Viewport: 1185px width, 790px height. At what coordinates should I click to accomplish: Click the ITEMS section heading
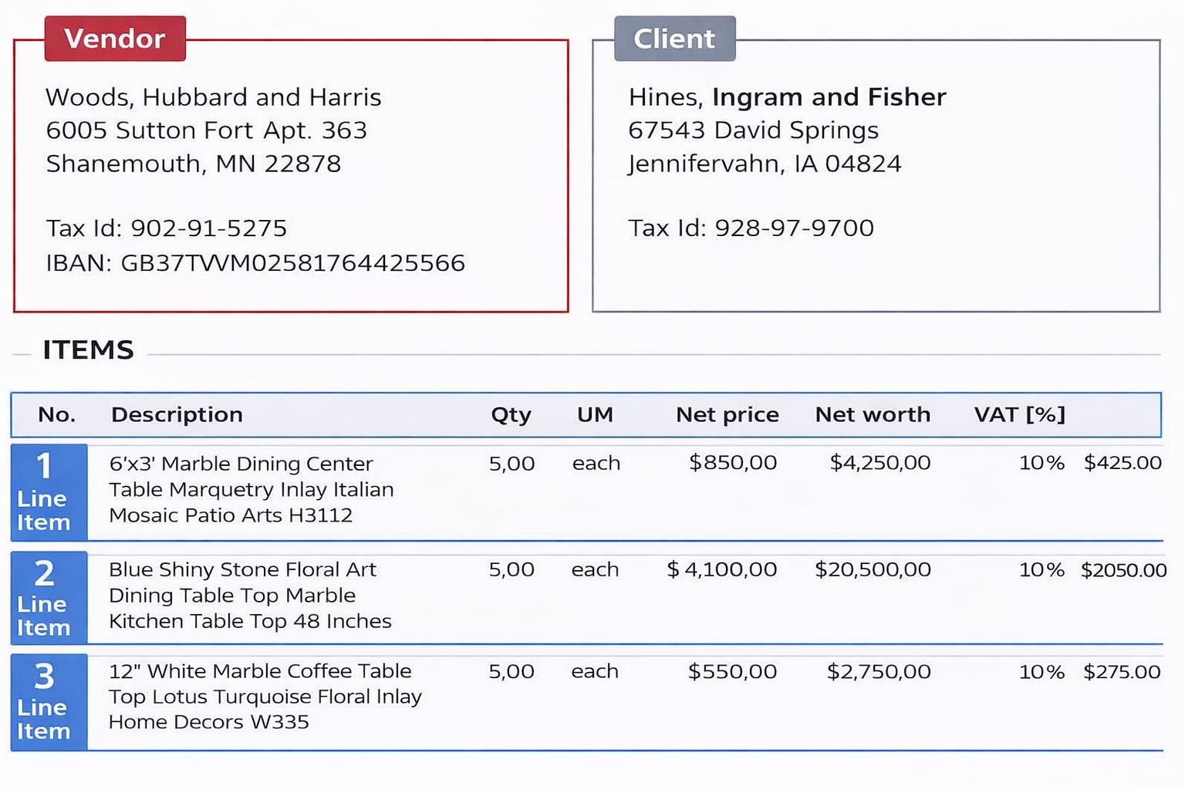tap(88, 350)
